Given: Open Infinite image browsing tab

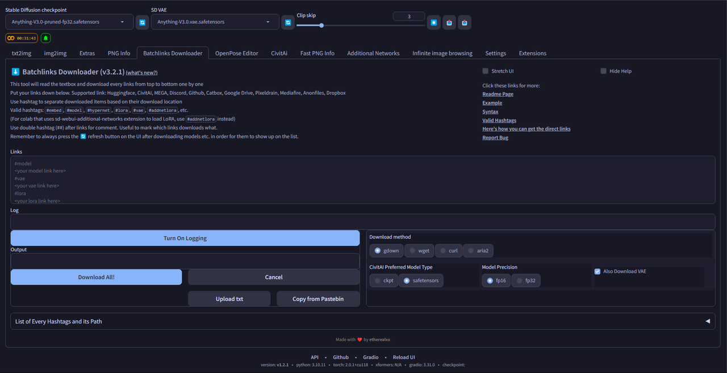Looking at the screenshot, I should (x=442, y=53).
